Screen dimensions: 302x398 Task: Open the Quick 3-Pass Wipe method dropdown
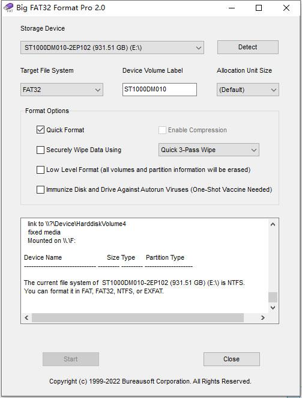[209, 150]
